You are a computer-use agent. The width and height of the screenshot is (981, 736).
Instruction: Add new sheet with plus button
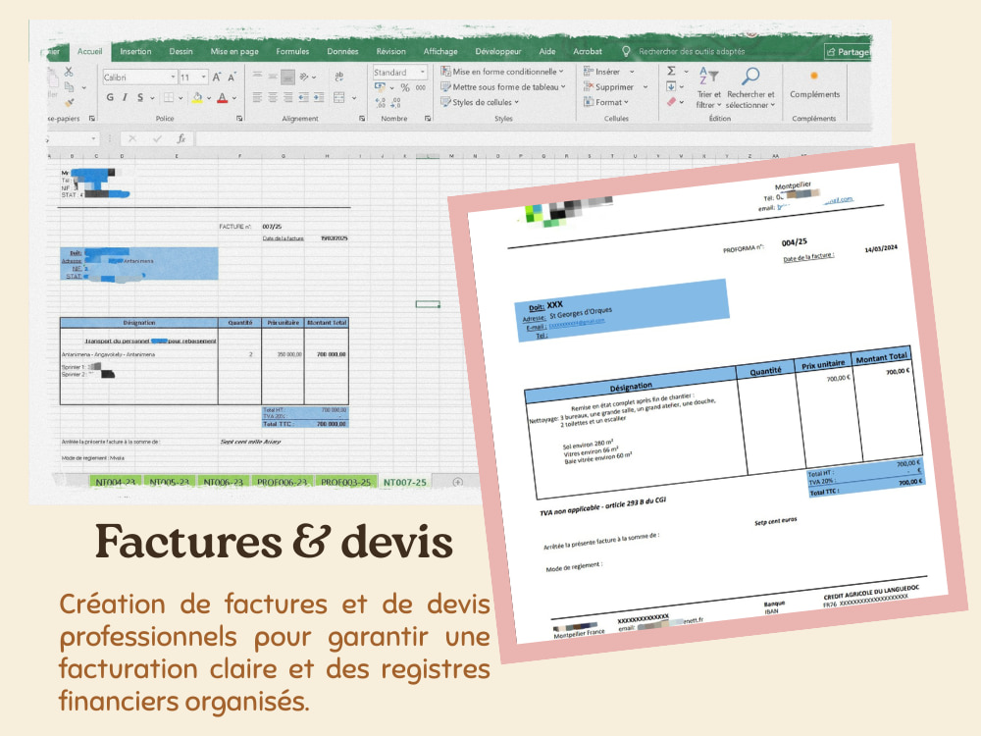tap(458, 481)
